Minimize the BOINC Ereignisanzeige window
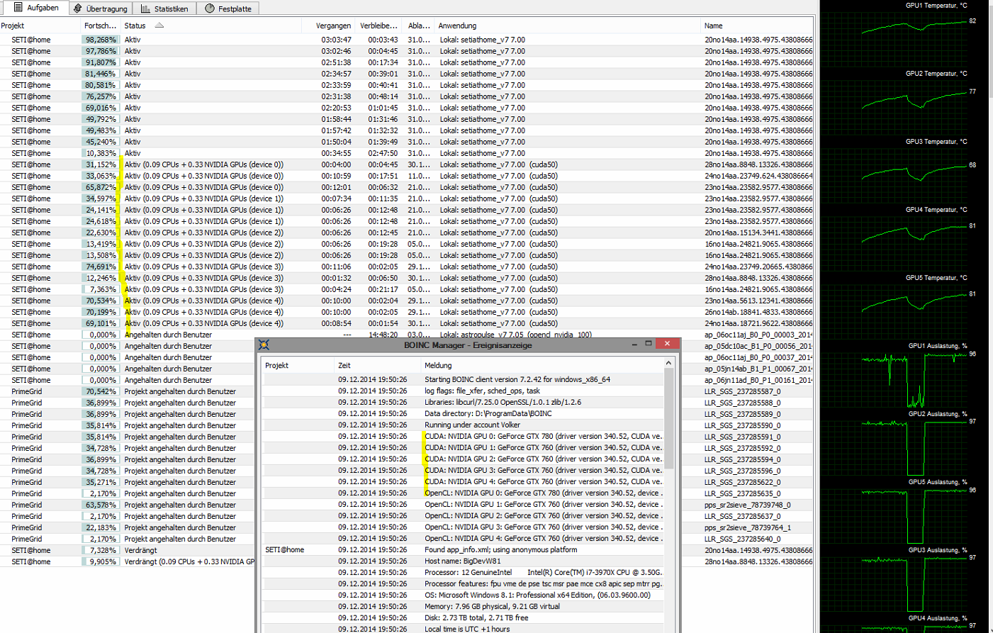The image size is (993, 633). [634, 344]
